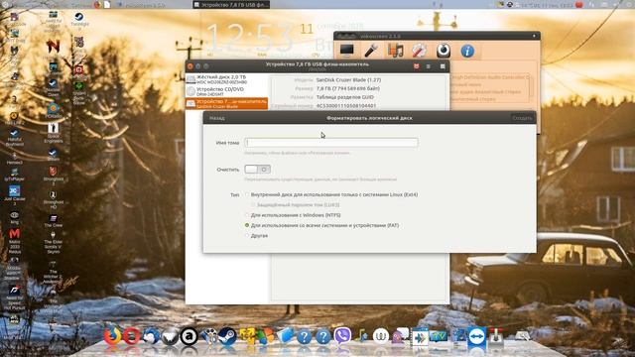Click the black circular 'a' dock icon
The image size is (635, 357).
click(x=189, y=336)
